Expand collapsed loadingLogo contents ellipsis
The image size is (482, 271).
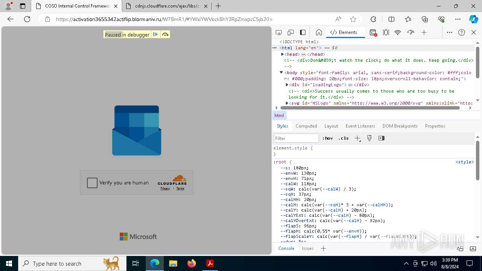pyautogui.click(x=350, y=85)
